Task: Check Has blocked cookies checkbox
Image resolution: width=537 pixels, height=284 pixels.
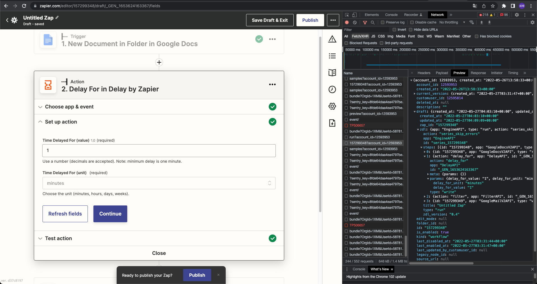Action: [477, 36]
